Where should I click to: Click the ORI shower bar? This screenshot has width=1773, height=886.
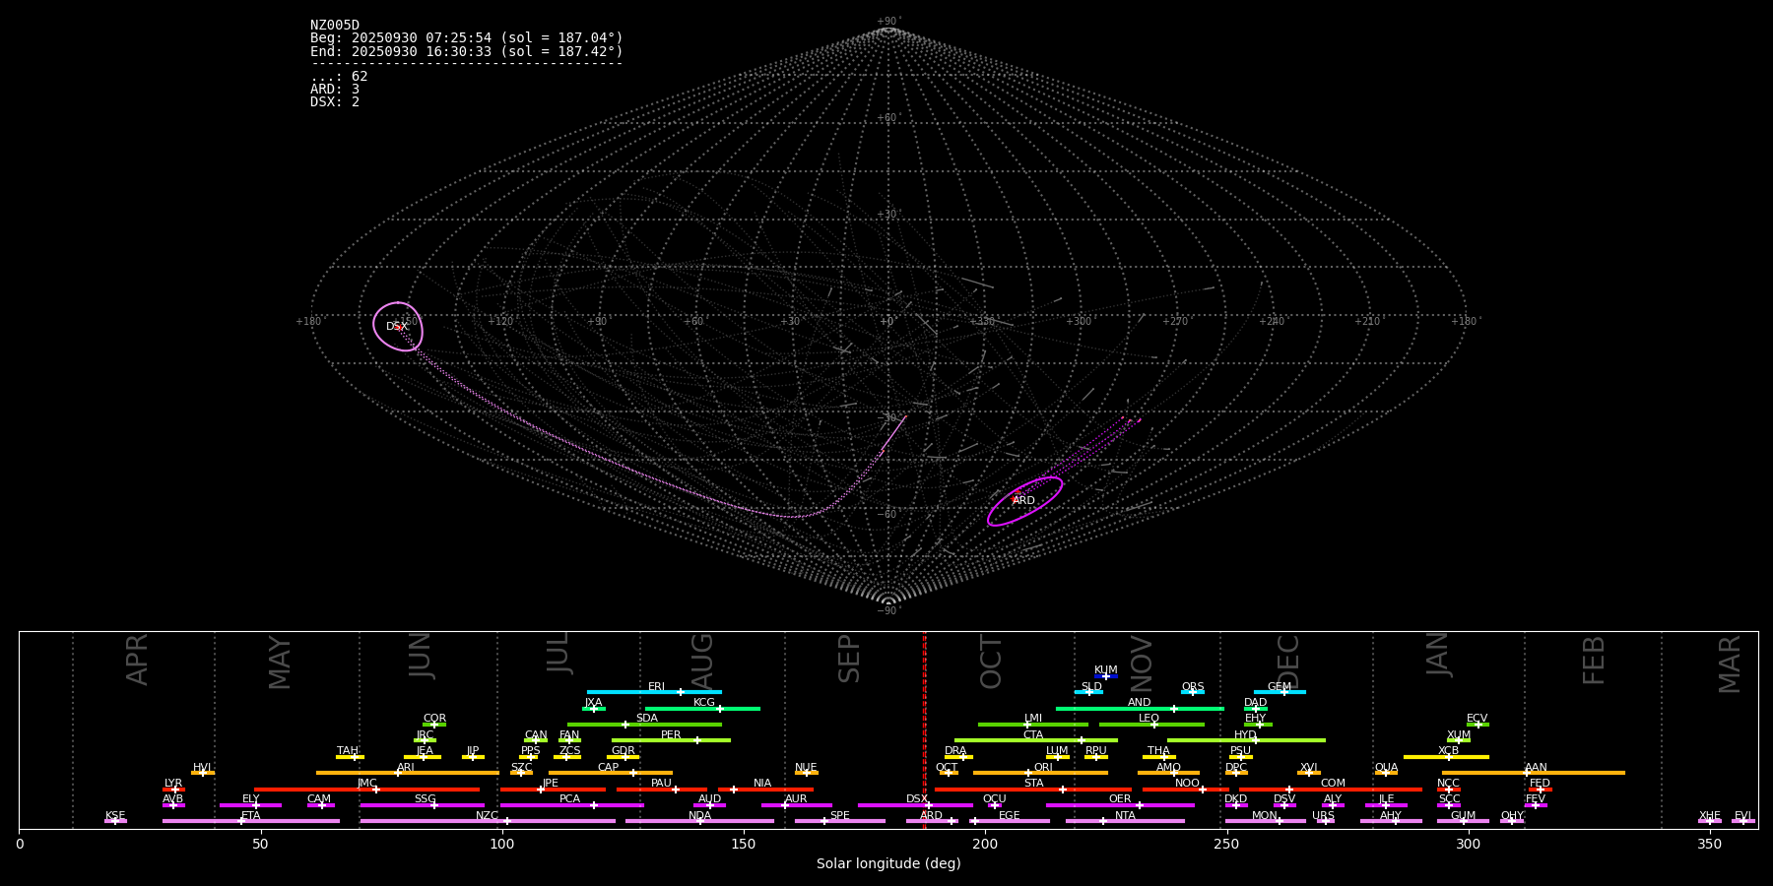tap(1040, 773)
